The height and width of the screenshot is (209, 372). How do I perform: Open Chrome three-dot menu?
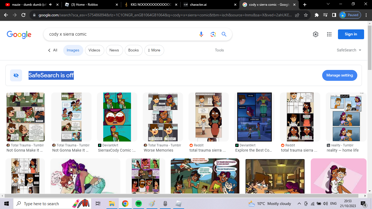(x=366, y=15)
